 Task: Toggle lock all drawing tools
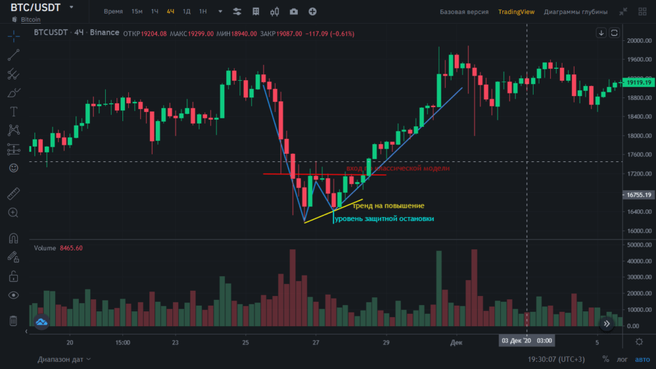pos(13,276)
